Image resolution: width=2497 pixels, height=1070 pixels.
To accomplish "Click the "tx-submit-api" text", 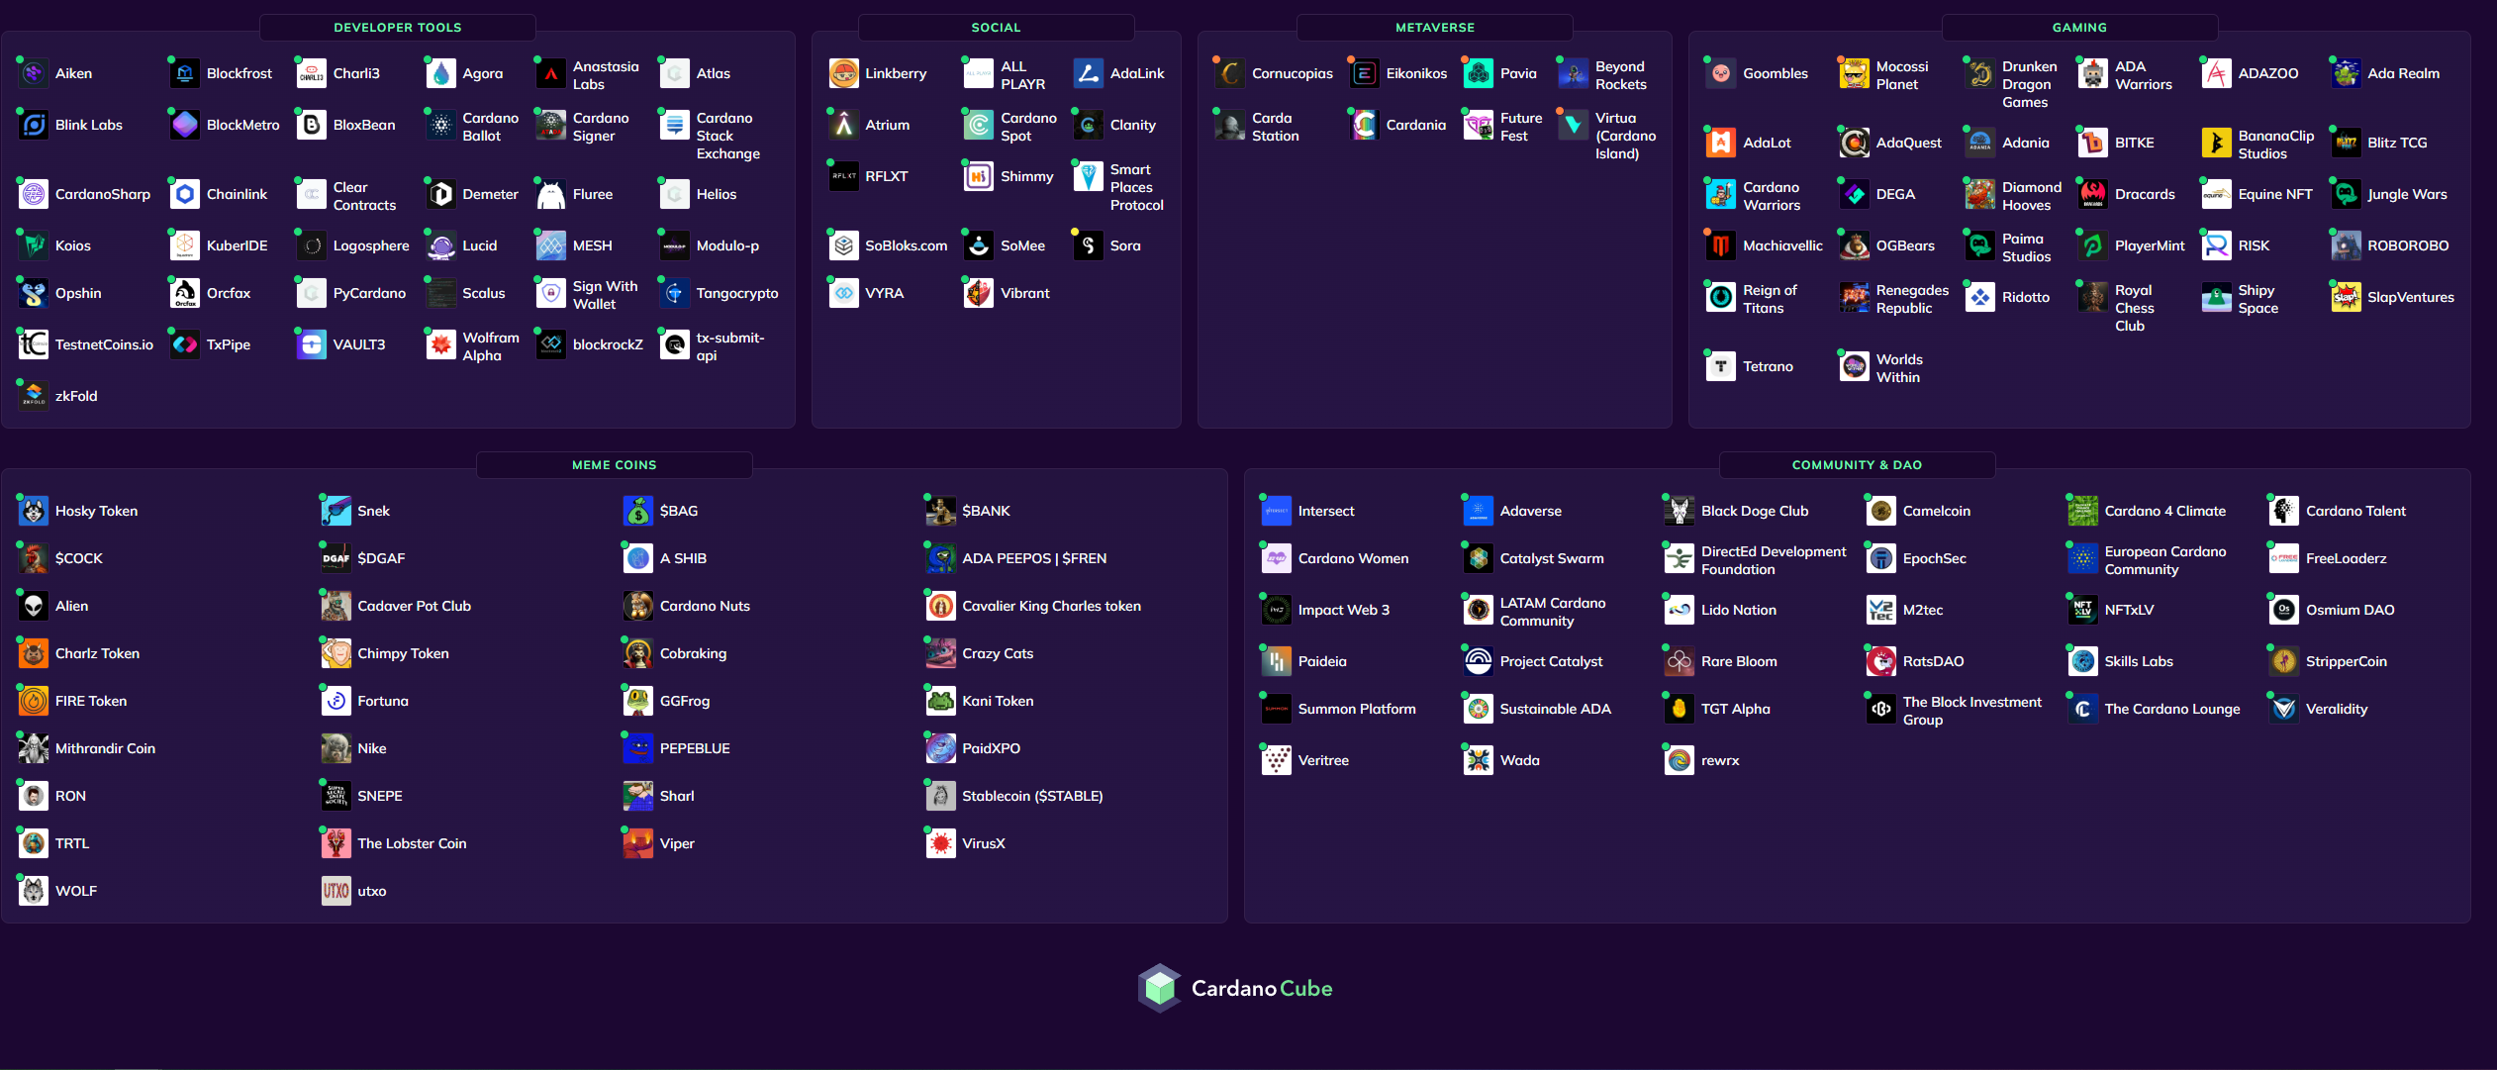I will click(730, 346).
